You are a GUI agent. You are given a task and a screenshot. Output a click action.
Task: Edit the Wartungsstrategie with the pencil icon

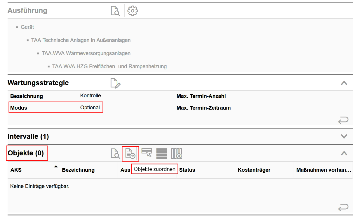pyautogui.click(x=115, y=83)
